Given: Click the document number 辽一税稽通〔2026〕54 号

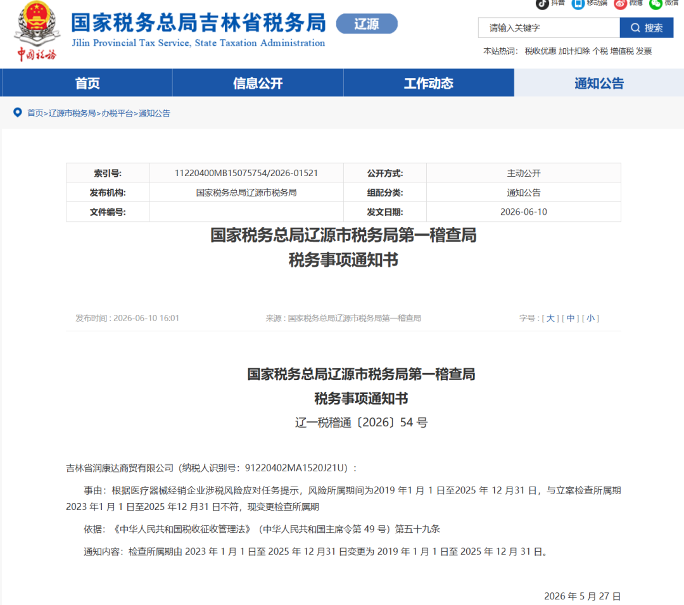Looking at the screenshot, I should (x=361, y=423).
